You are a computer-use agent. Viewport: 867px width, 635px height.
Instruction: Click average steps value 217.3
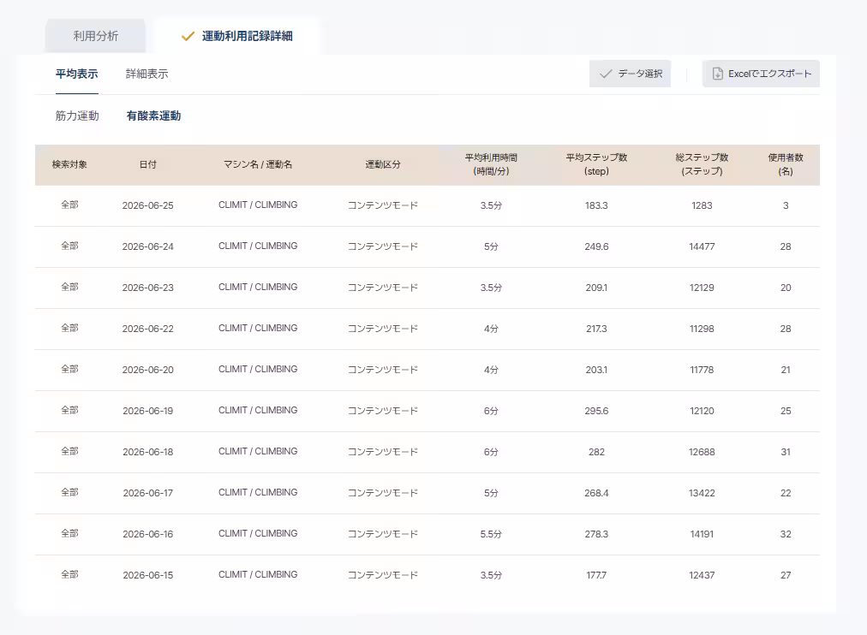point(596,329)
